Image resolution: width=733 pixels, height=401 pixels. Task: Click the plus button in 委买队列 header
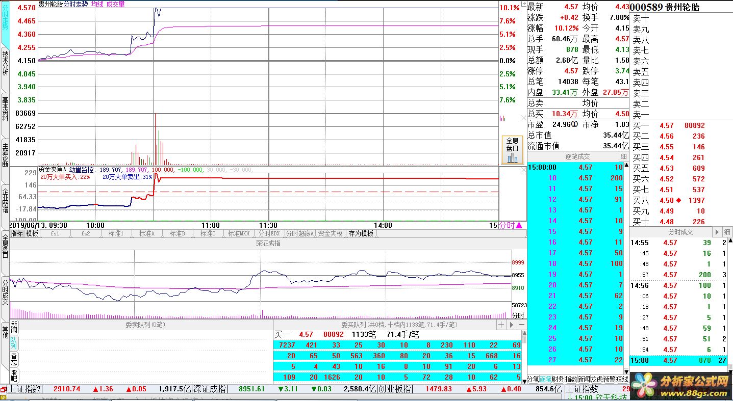coord(501,325)
